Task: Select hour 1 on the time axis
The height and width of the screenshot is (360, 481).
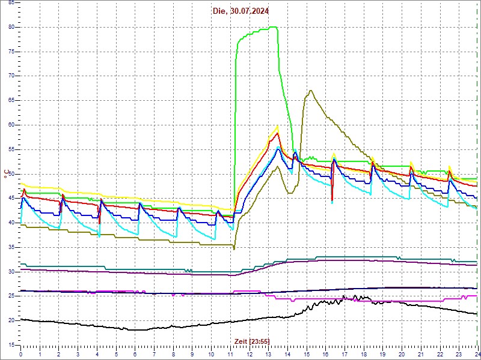Action: click(40, 354)
